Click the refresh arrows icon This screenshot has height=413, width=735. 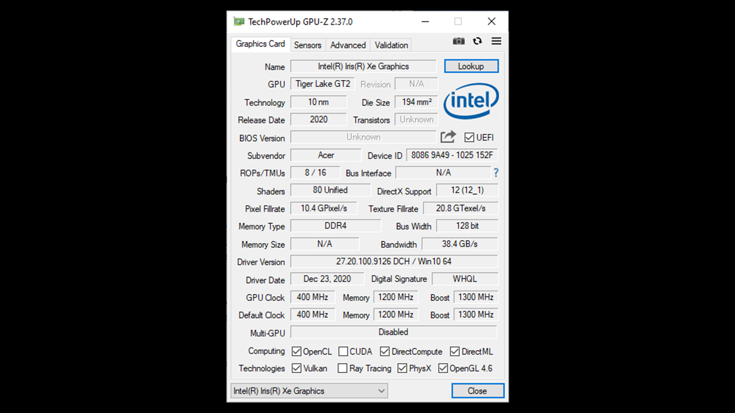tap(477, 41)
